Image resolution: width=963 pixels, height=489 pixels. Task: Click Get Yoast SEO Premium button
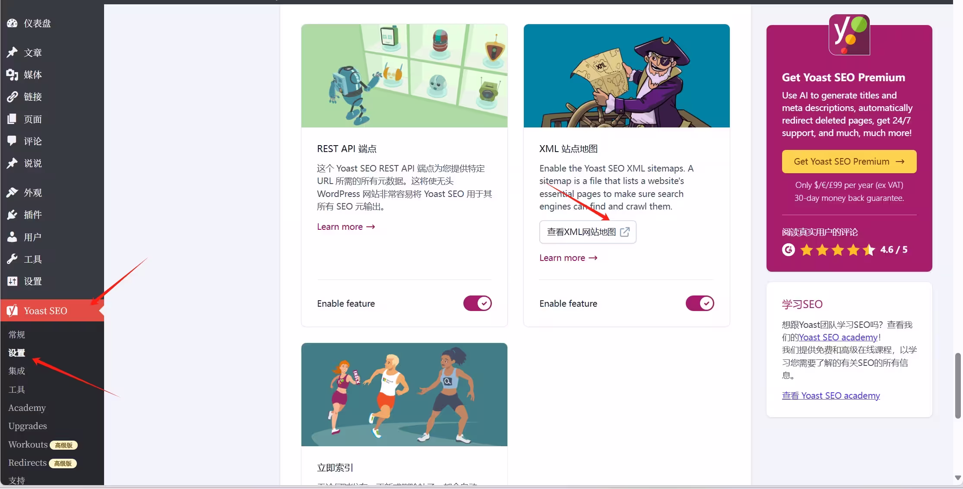coord(849,162)
